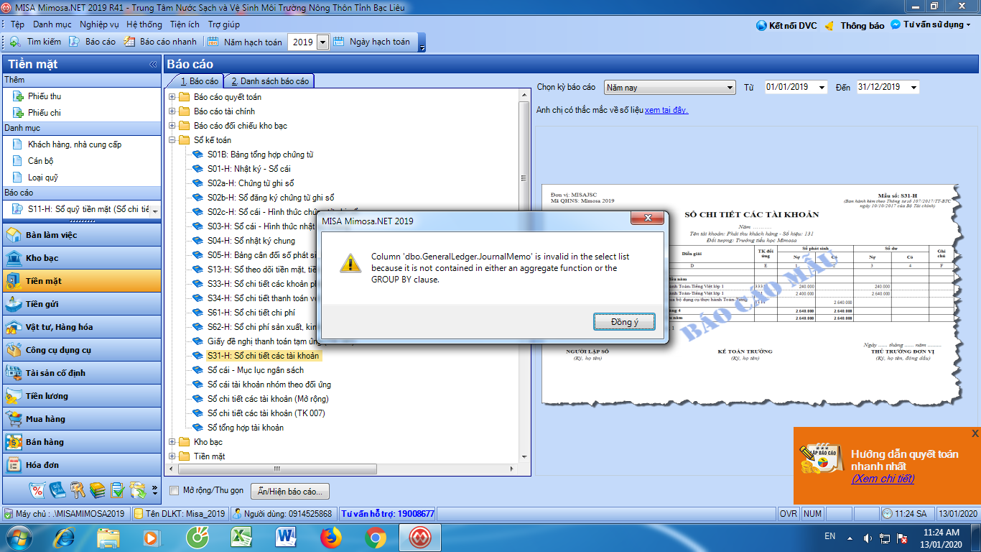Image resolution: width=981 pixels, height=552 pixels.
Task: Click the xem tại đây link
Action: click(666, 110)
